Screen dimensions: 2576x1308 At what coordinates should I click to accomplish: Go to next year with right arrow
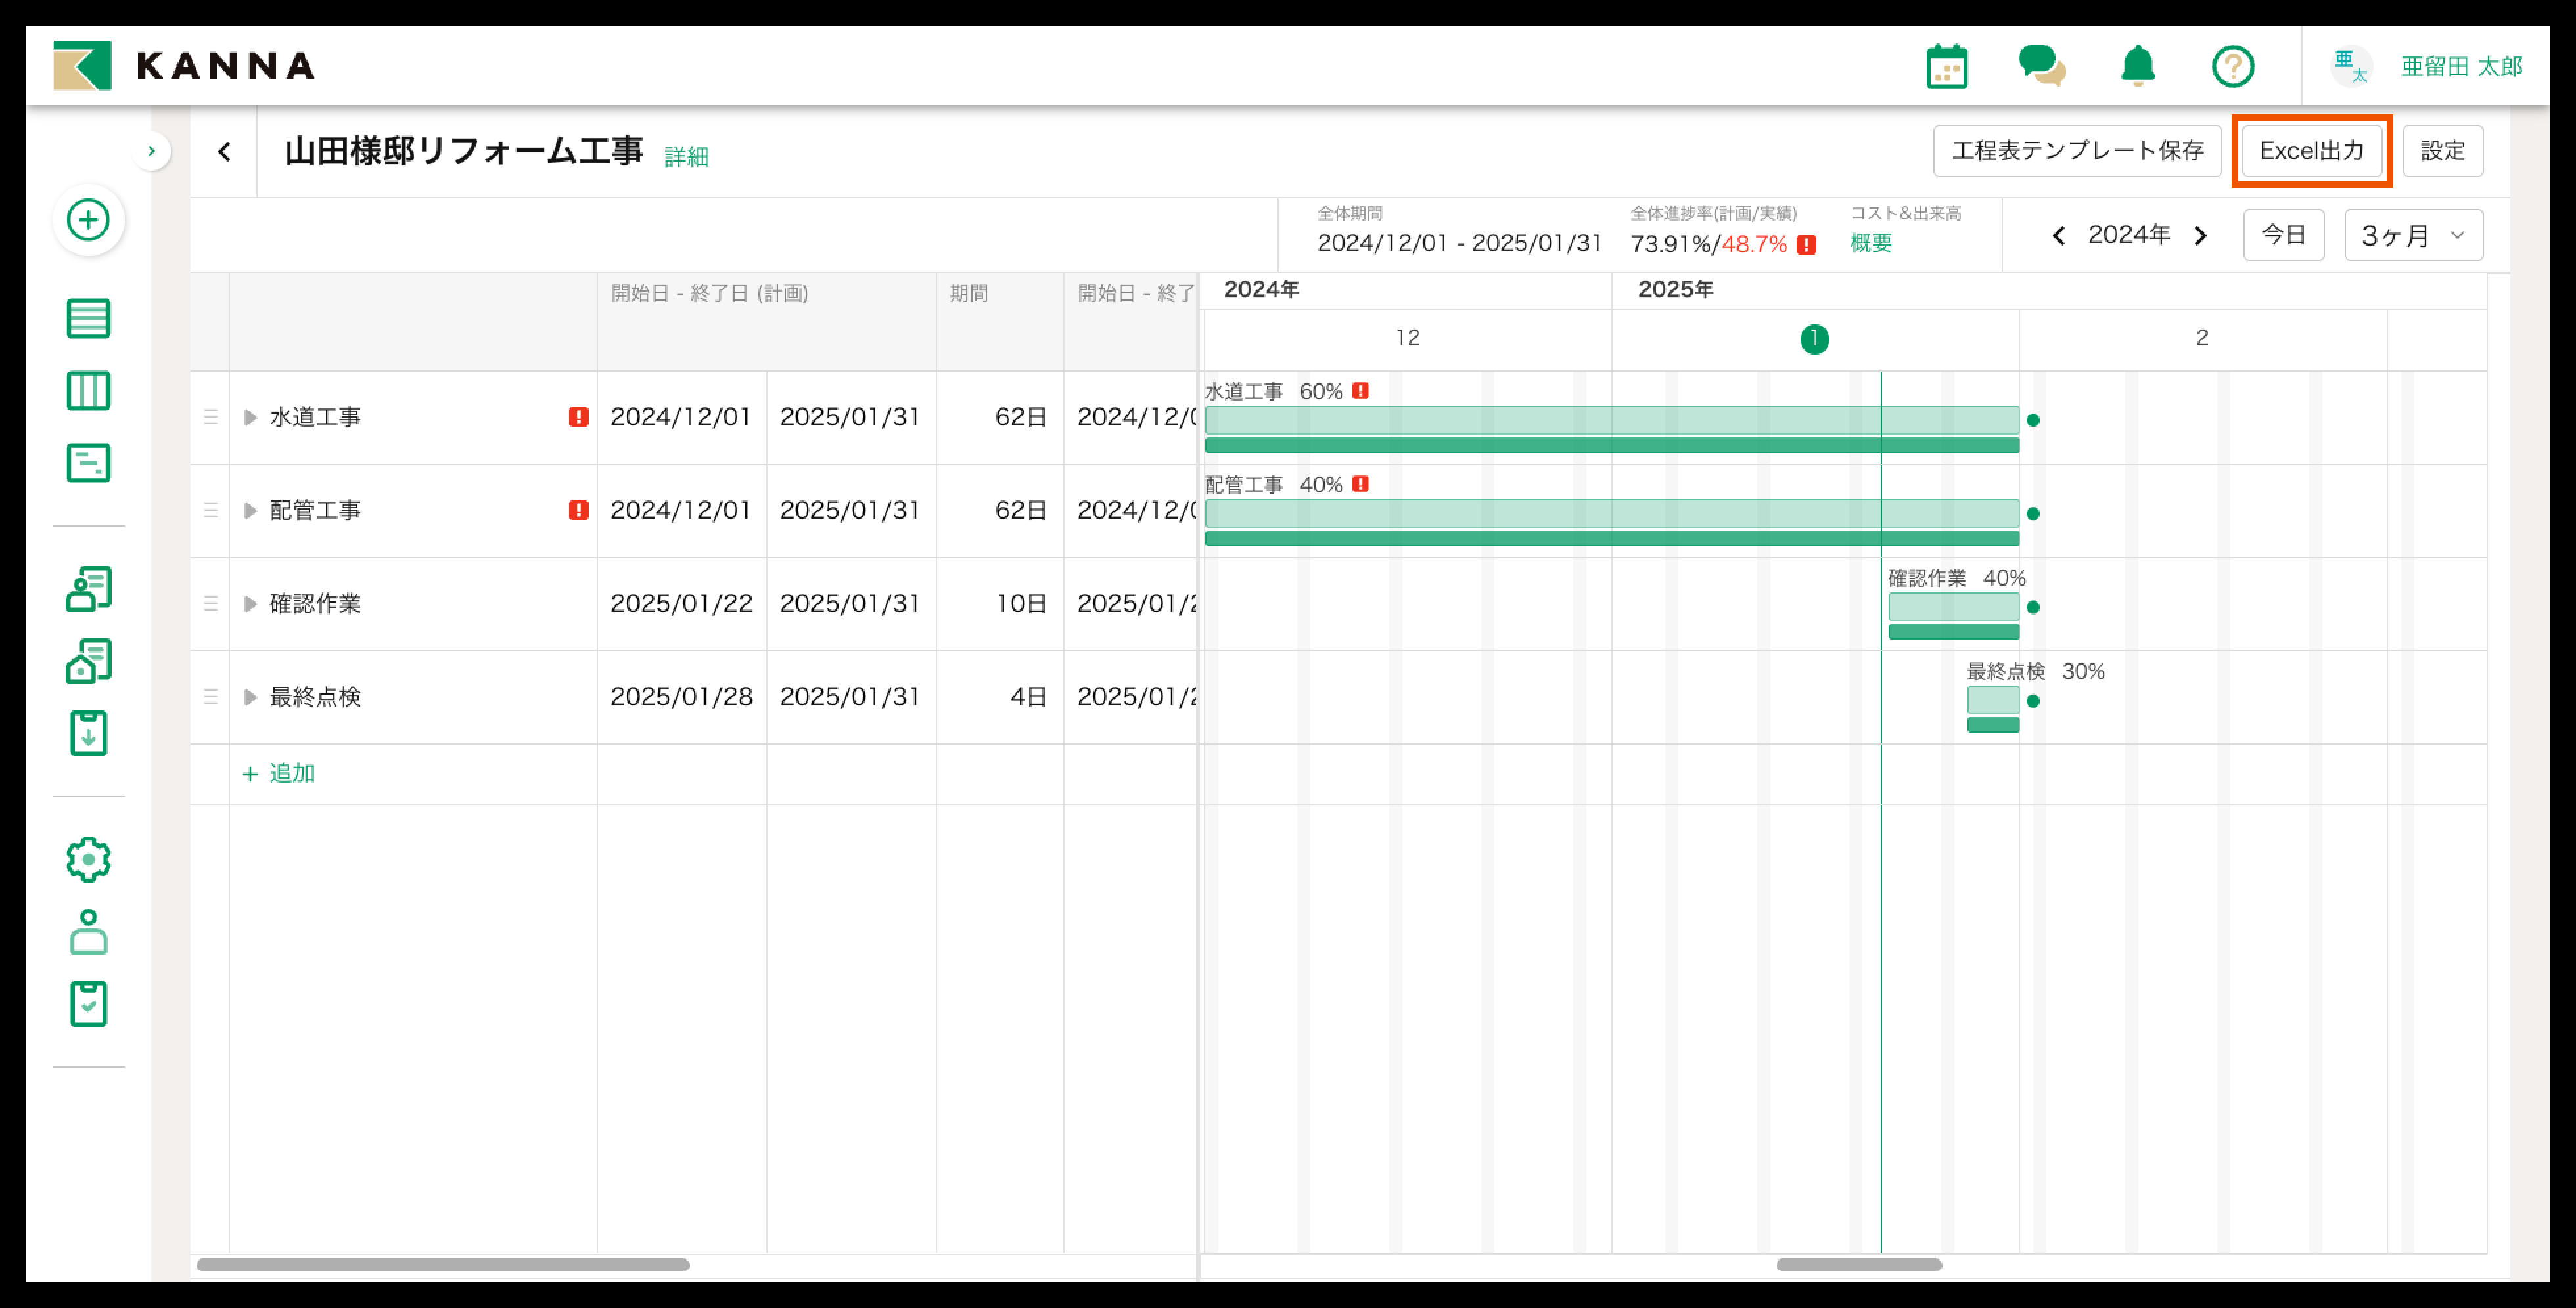2201,236
